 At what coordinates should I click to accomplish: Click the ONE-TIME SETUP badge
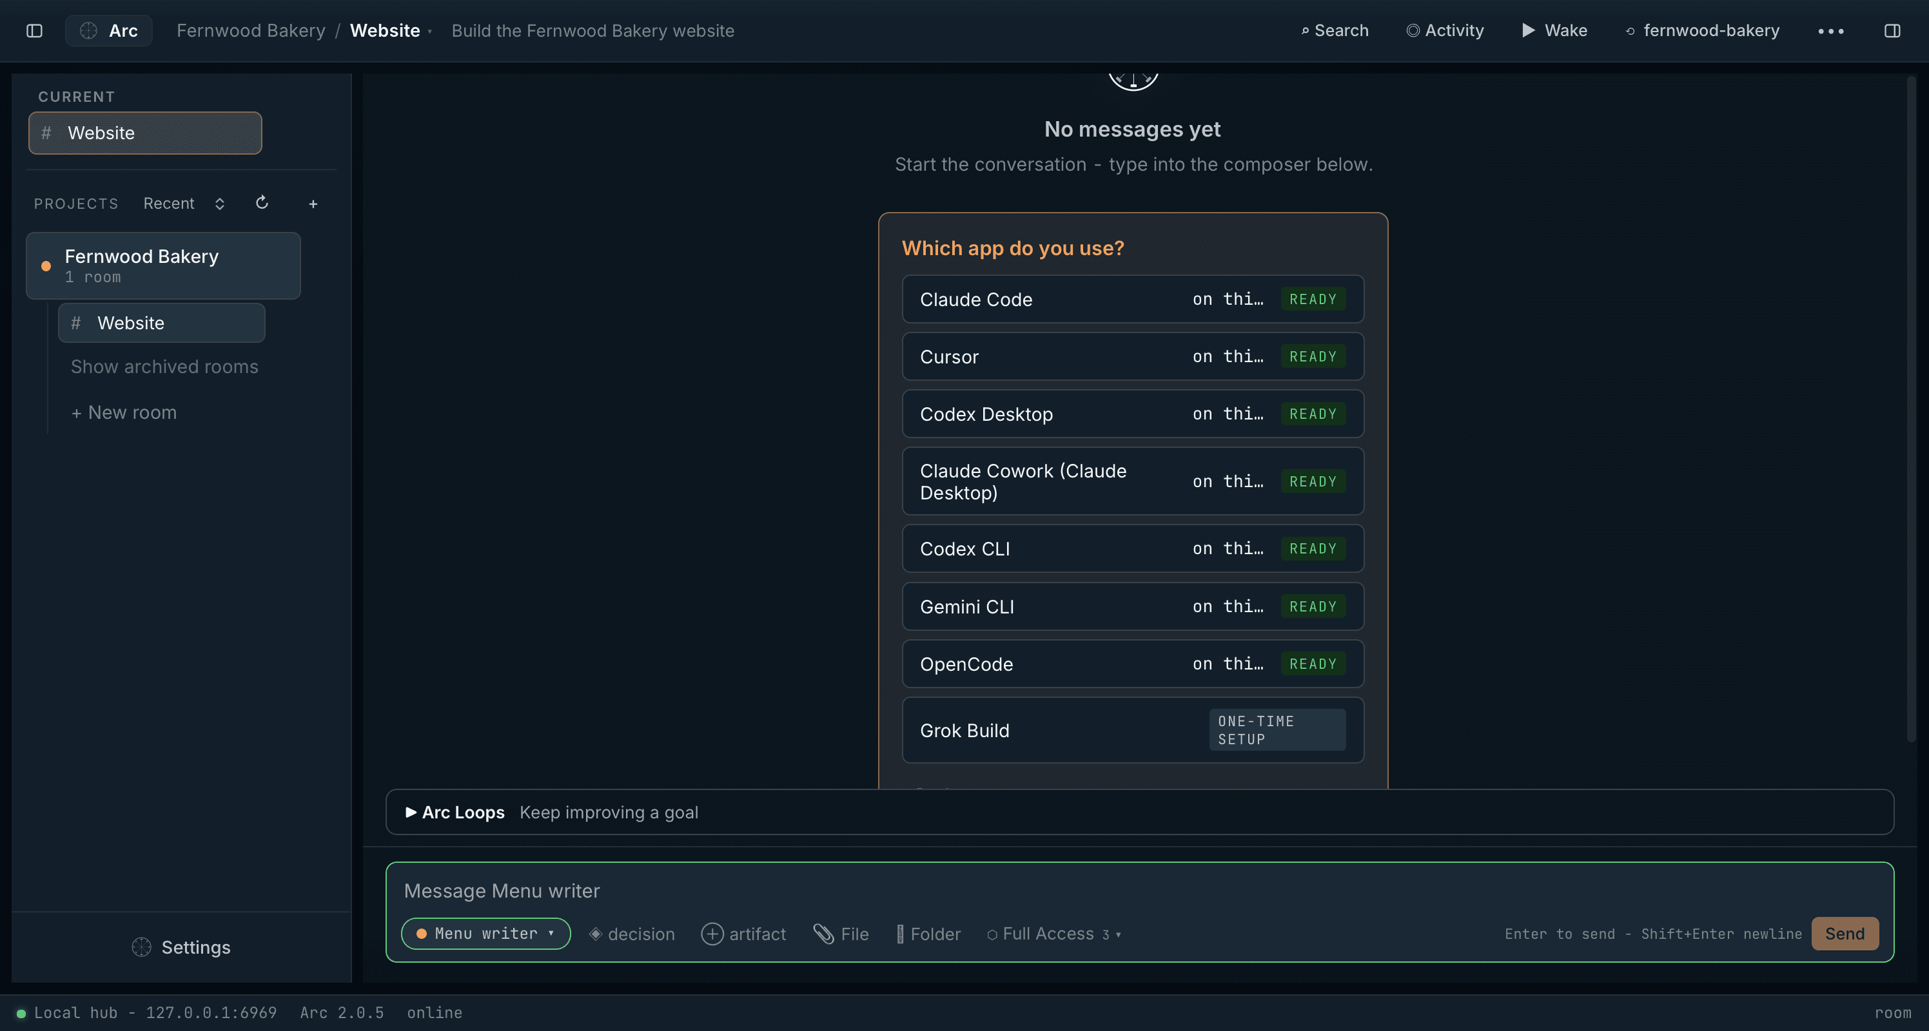coord(1277,730)
